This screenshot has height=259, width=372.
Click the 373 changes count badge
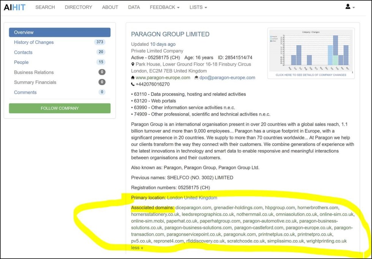[x=100, y=42]
